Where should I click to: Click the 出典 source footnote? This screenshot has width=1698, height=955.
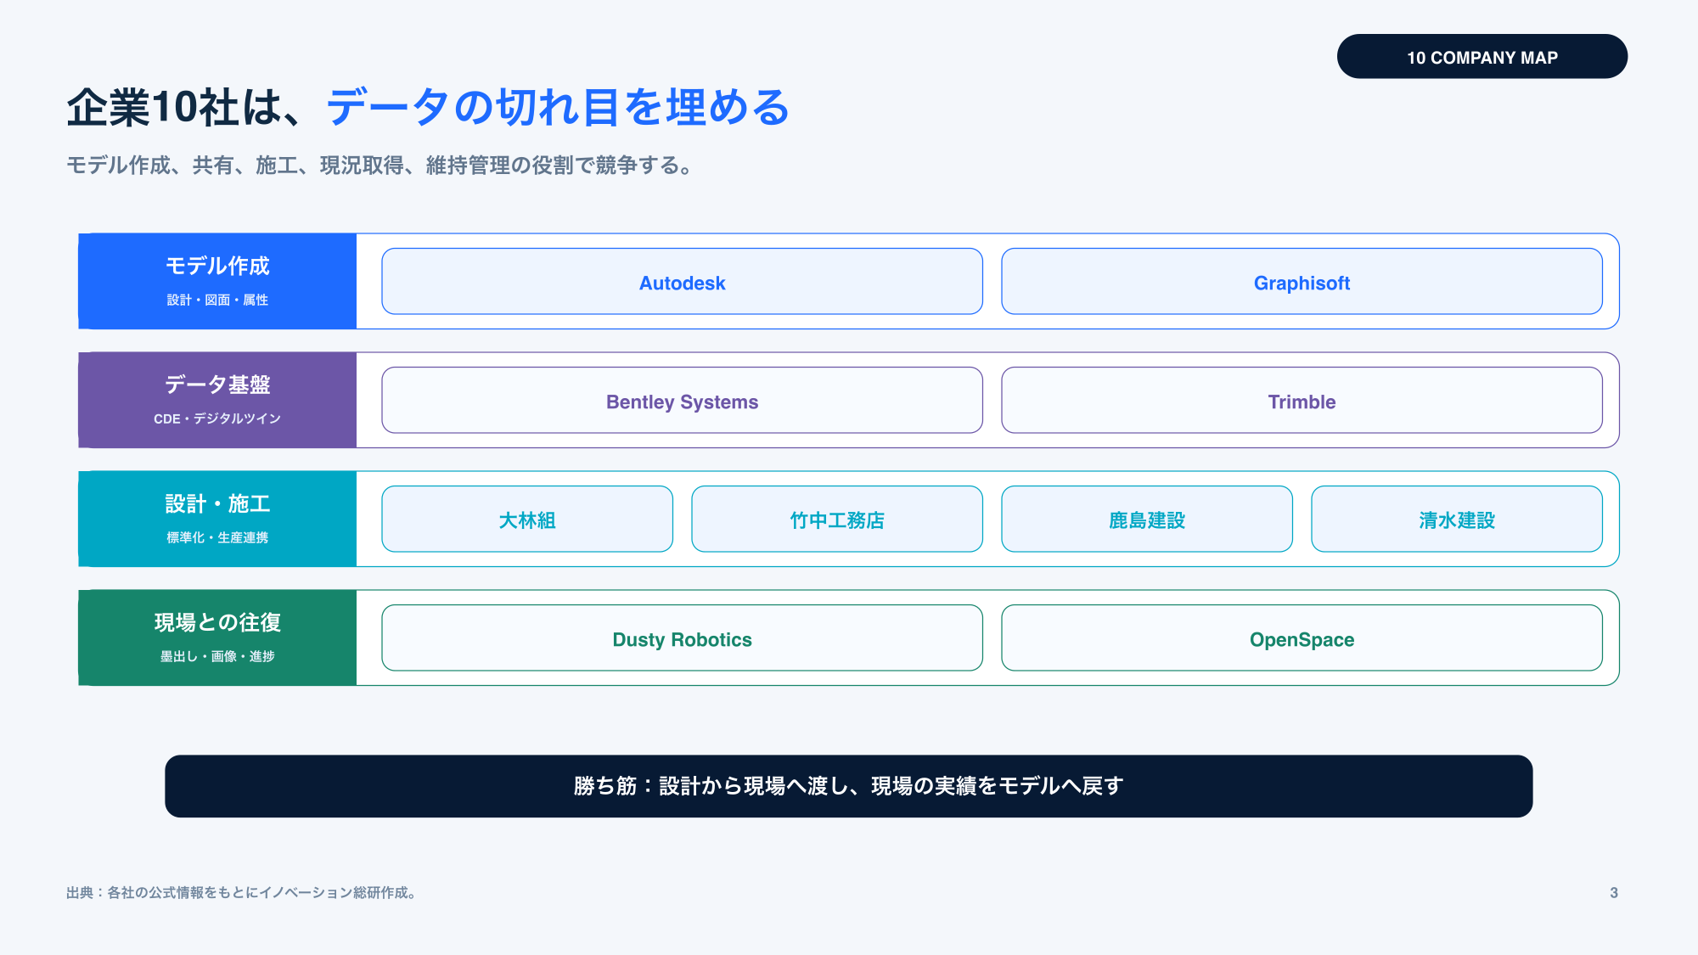pos(242,892)
